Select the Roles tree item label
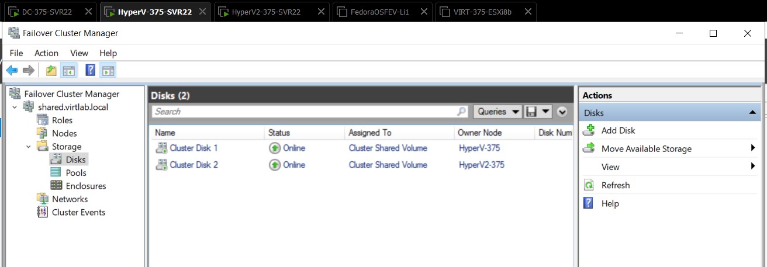This screenshot has height=267, width=767. point(62,120)
